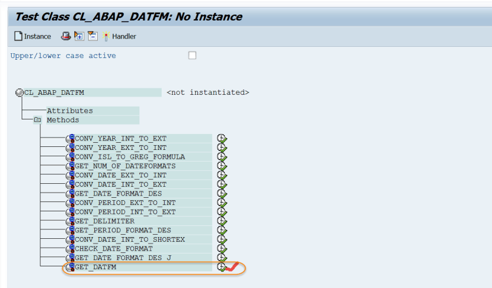Click method icon left of GET_DATFM
The image size is (492, 288).
[70, 267]
